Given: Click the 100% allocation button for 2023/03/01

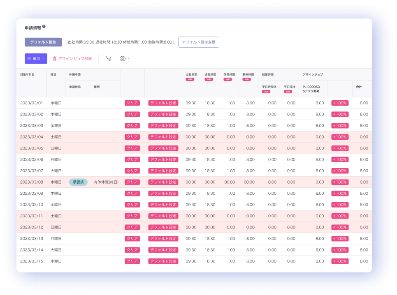Looking at the screenshot, I should click(x=340, y=103).
